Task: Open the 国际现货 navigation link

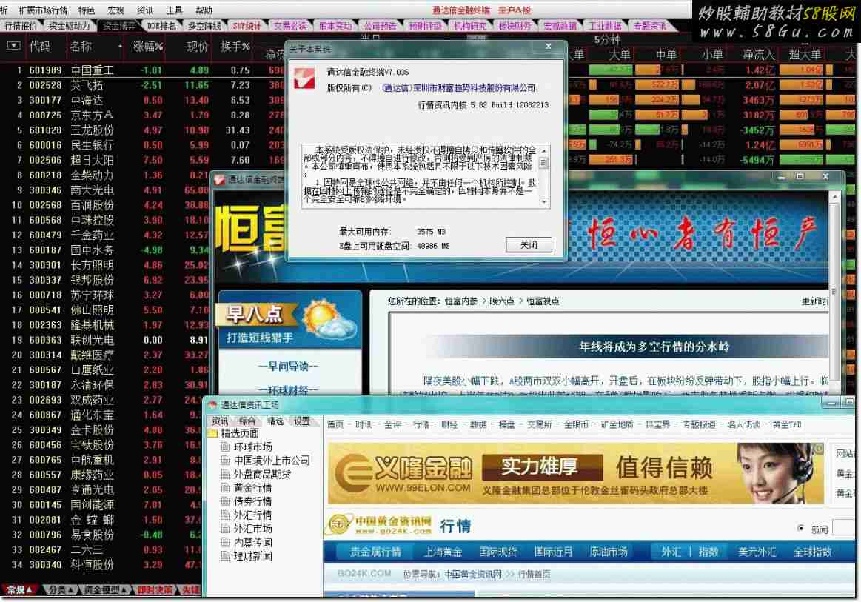Action: click(x=498, y=552)
